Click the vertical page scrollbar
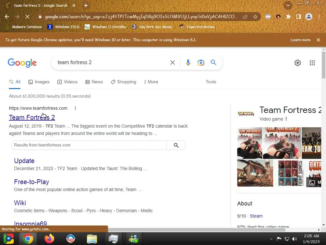This screenshot has height=245, width=326. pyautogui.click(x=323, y=65)
